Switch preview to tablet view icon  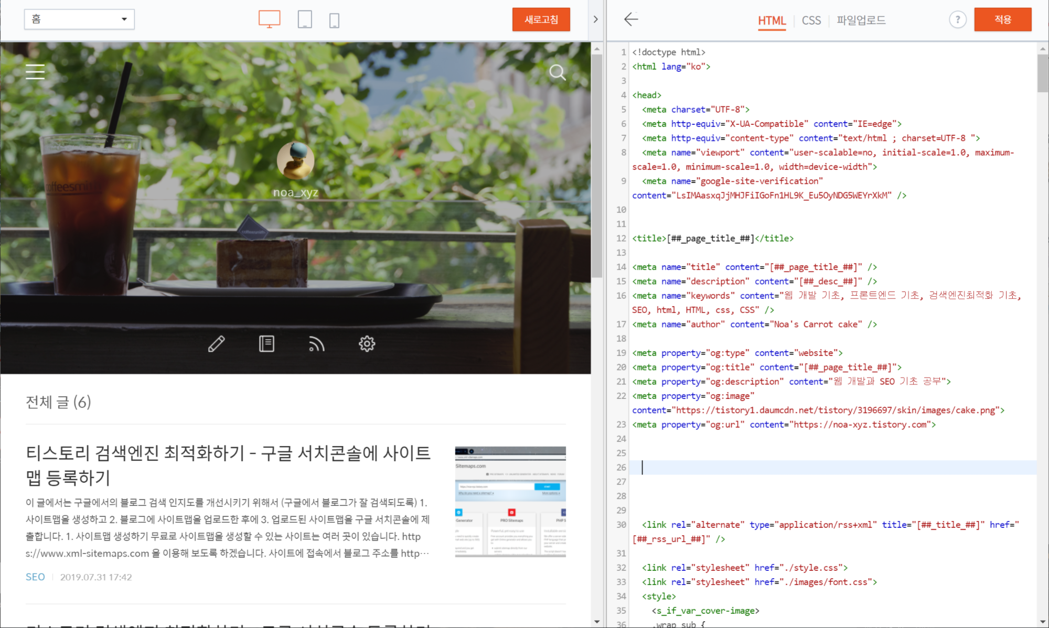(x=304, y=19)
